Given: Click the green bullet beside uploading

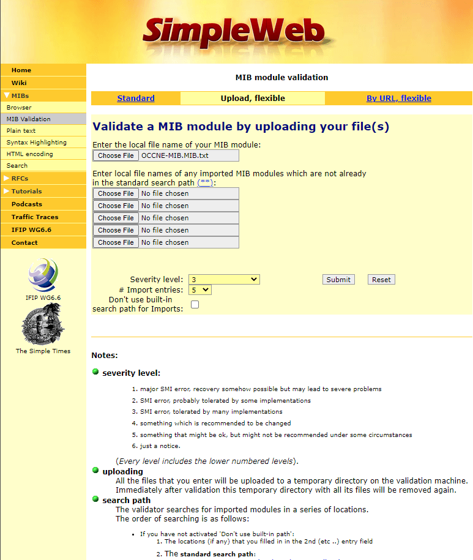Looking at the screenshot, I should pyautogui.click(x=95, y=470).
